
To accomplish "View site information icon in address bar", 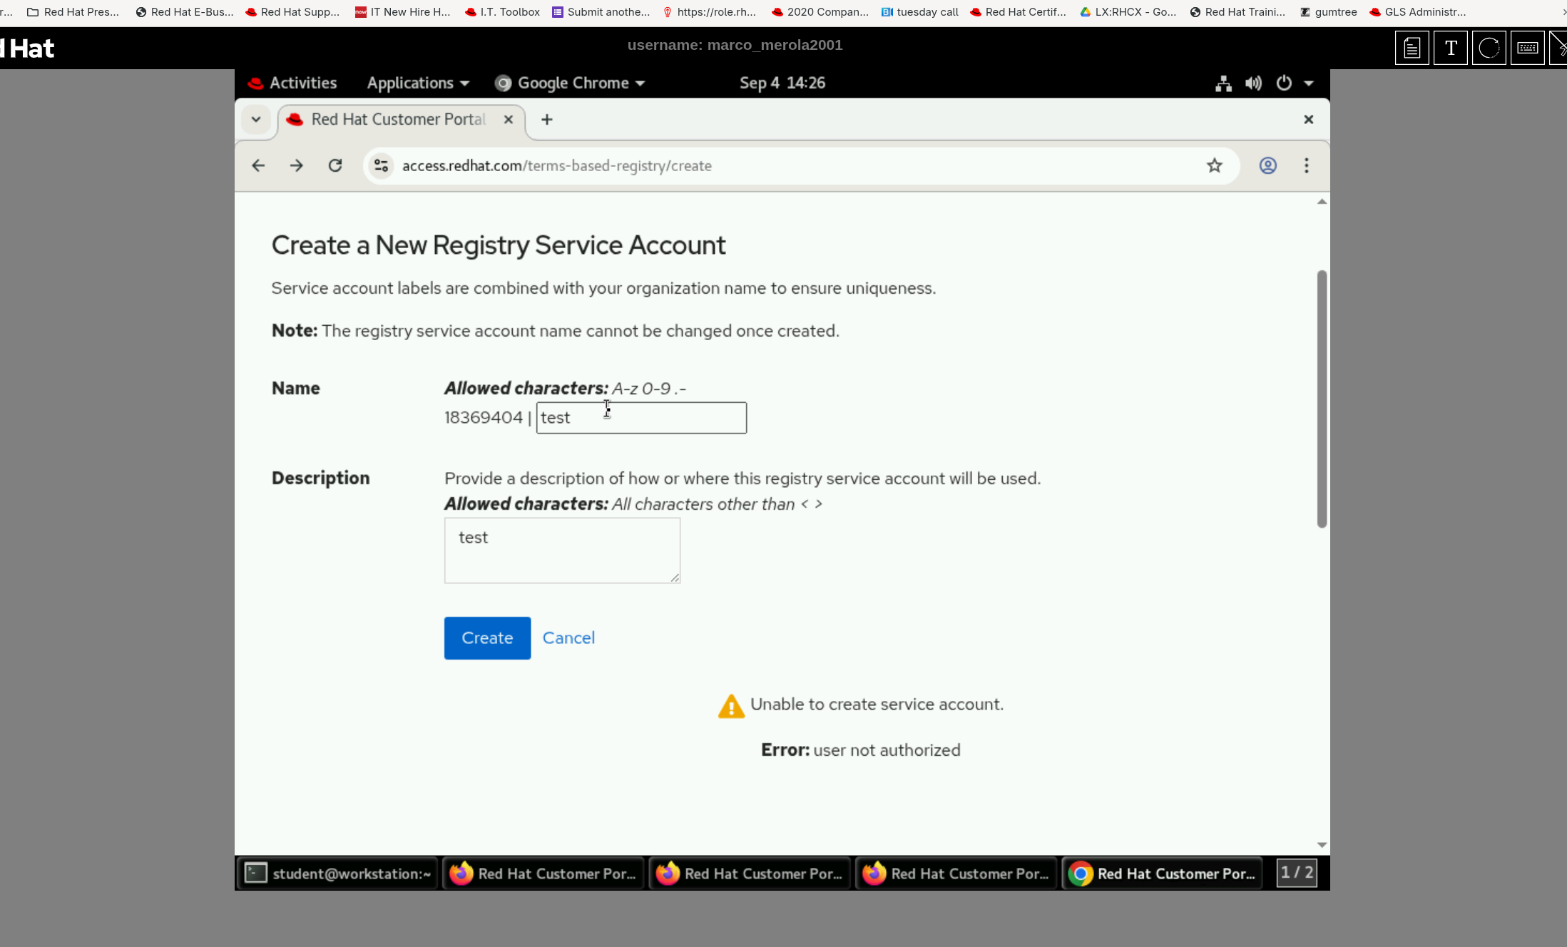I will 382,165.
